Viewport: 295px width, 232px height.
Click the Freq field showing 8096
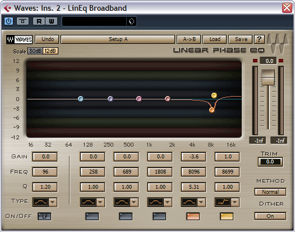(193, 172)
